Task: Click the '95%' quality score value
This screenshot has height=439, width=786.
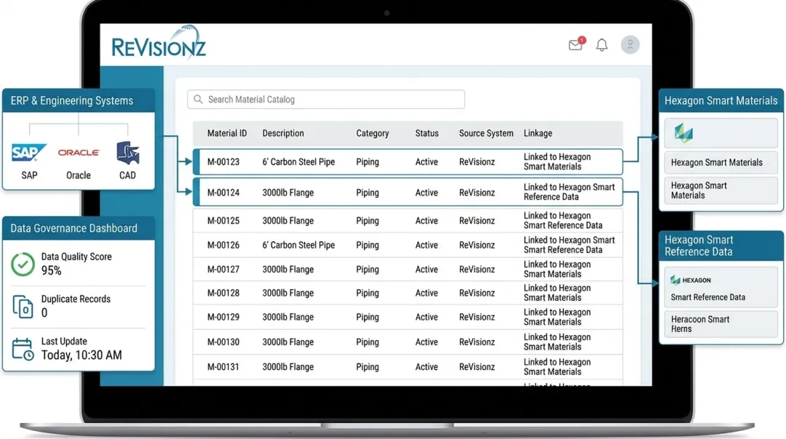Action: coord(51,270)
